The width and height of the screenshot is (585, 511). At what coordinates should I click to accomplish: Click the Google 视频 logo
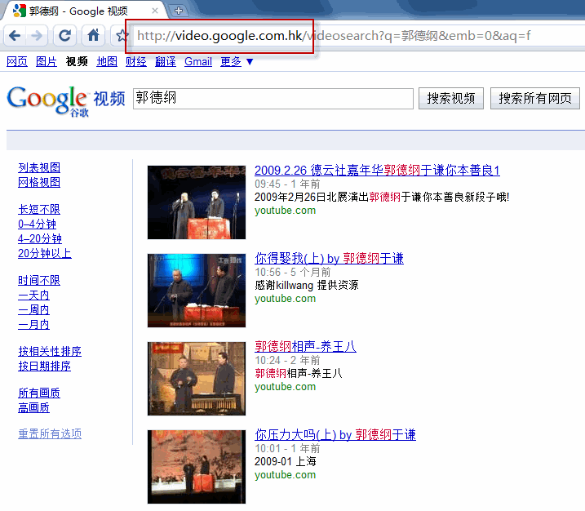(x=65, y=100)
